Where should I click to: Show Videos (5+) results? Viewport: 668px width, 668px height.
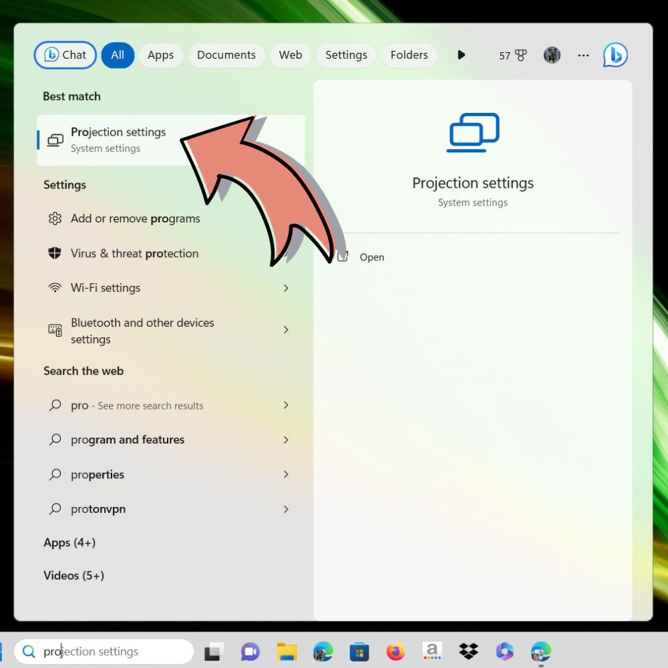(x=73, y=576)
